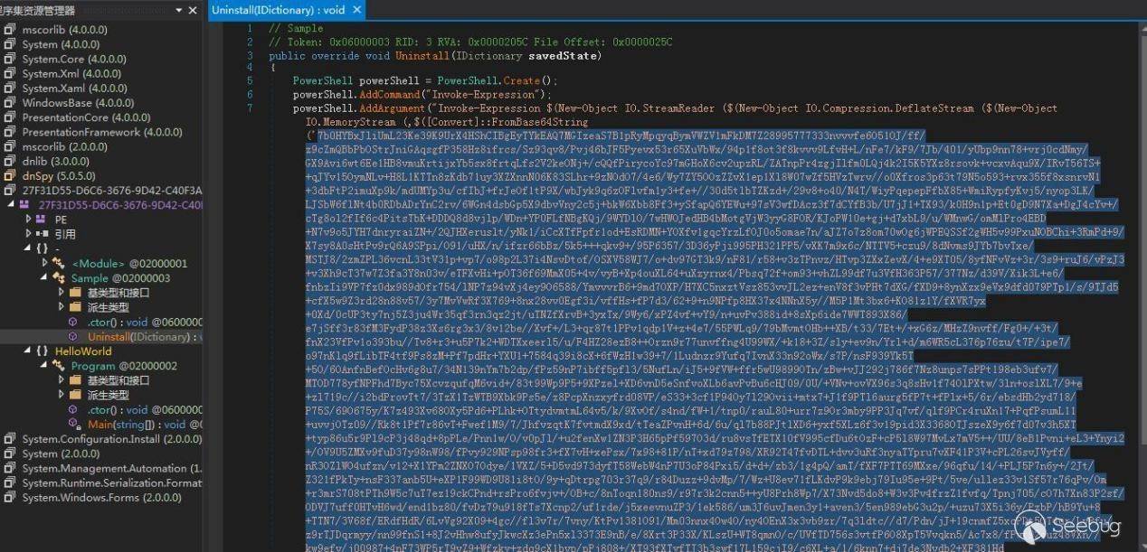Click the purple 27F31D55 module icon
The height and width of the screenshot is (552, 1147).
coord(25,205)
